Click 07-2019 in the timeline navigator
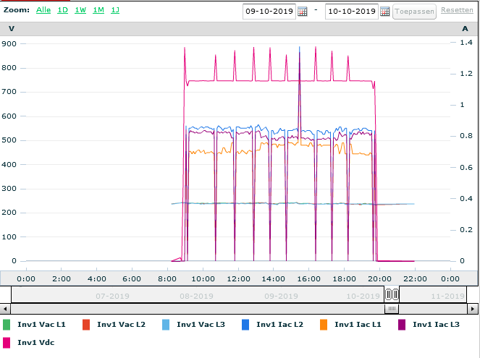 pos(112,297)
